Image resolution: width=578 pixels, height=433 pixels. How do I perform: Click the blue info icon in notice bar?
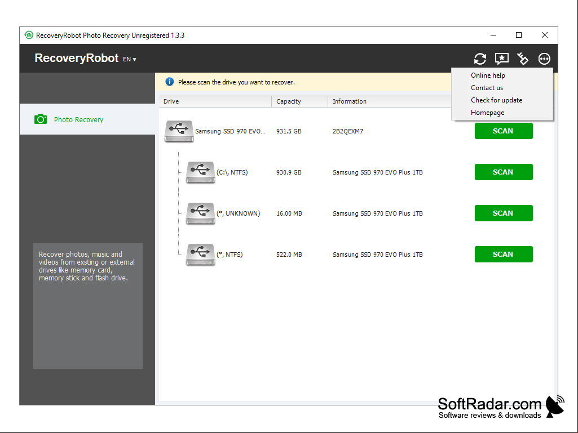pos(170,82)
